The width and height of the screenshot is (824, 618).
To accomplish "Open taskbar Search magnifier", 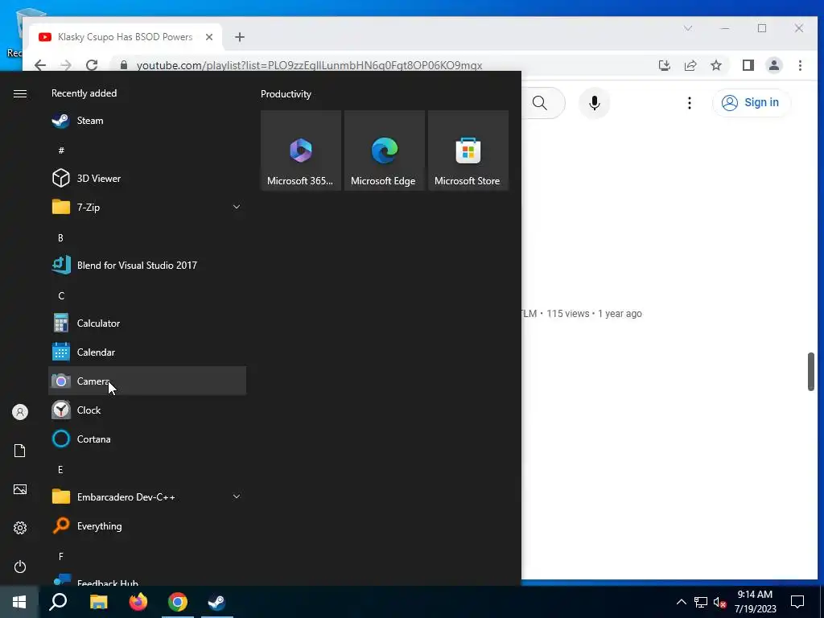I will coord(58,602).
